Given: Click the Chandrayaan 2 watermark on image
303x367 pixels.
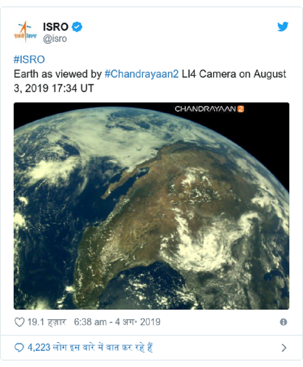Looking at the screenshot, I should pyautogui.click(x=210, y=109).
